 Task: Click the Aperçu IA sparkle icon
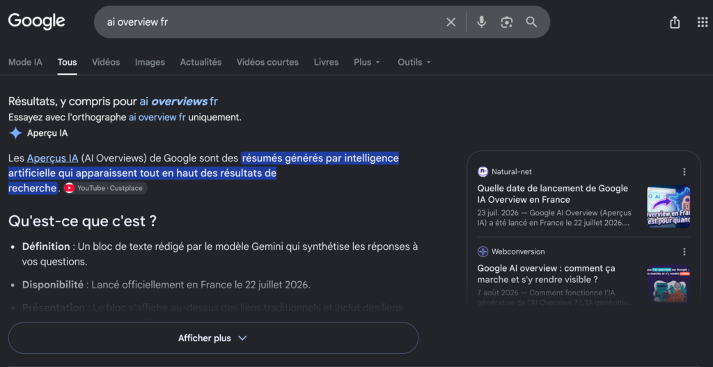pos(15,133)
